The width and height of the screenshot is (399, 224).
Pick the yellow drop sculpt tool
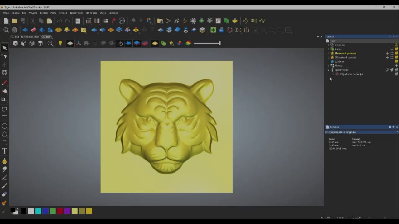pos(4,161)
